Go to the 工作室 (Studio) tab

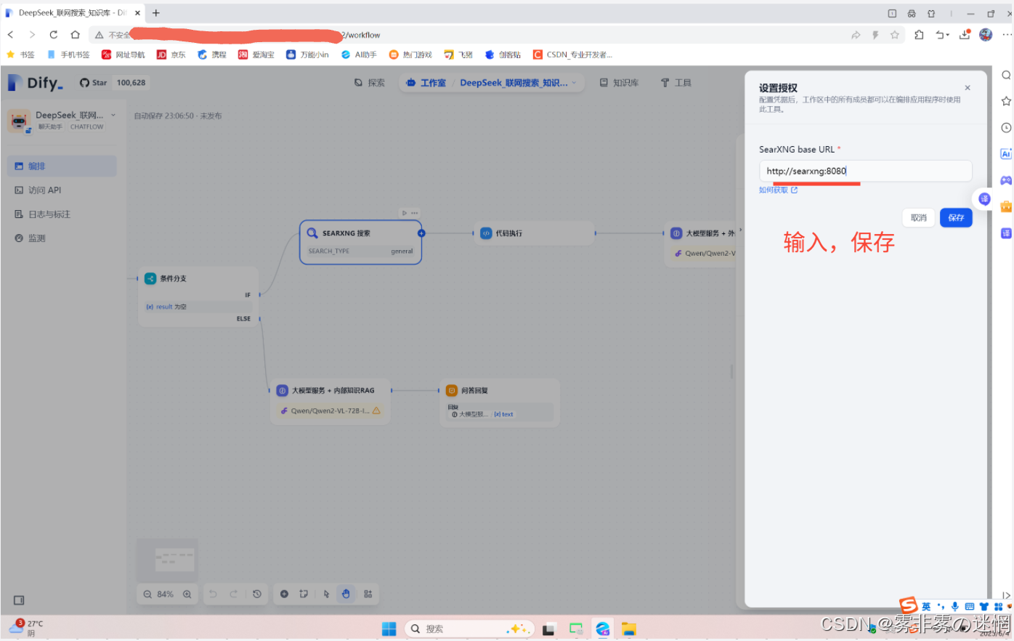tap(426, 83)
